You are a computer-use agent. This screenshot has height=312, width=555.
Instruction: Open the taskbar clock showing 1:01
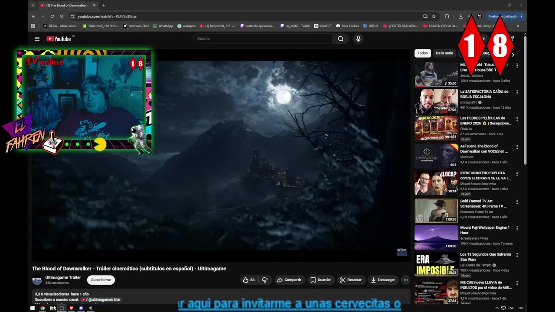(521, 308)
